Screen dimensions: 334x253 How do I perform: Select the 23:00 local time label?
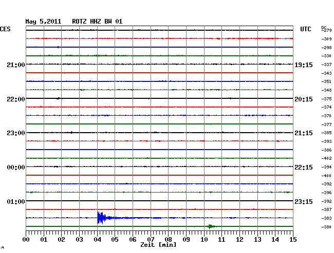pyautogui.click(x=16, y=133)
